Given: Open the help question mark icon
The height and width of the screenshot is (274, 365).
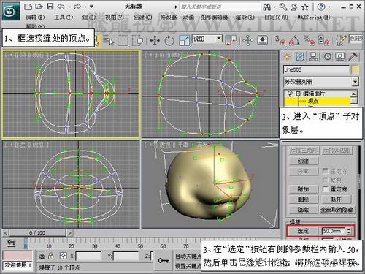Looking at the screenshot, I should (321, 7).
